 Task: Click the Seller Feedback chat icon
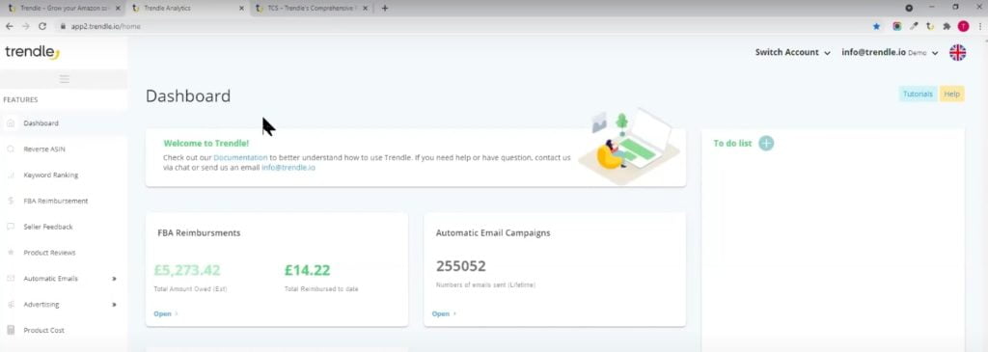(11, 227)
